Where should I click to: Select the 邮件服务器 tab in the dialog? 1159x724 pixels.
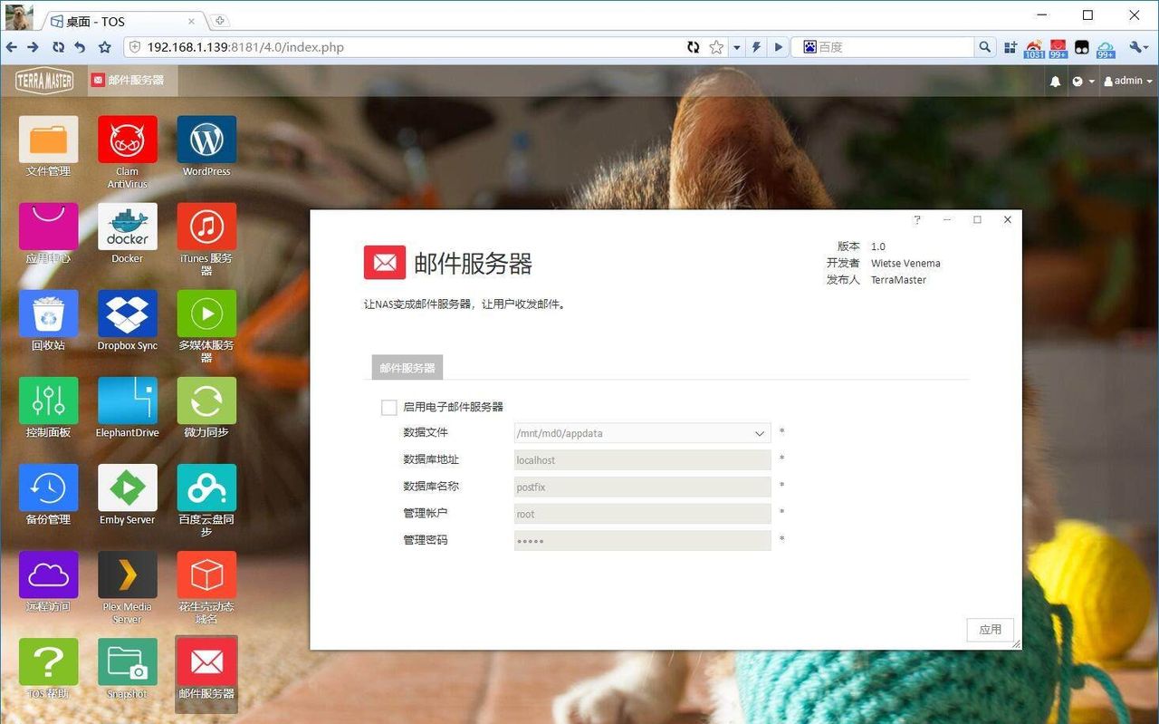coord(407,368)
